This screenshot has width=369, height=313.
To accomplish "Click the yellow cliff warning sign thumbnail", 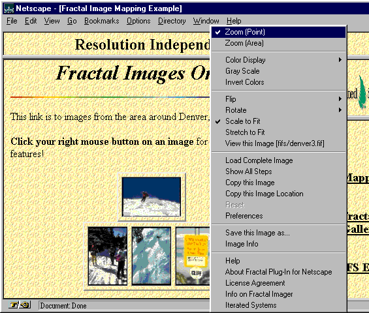I will click(x=193, y=256).
